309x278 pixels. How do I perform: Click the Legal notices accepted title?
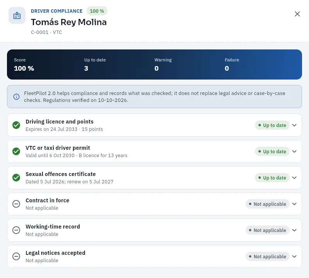pos(55,253)
